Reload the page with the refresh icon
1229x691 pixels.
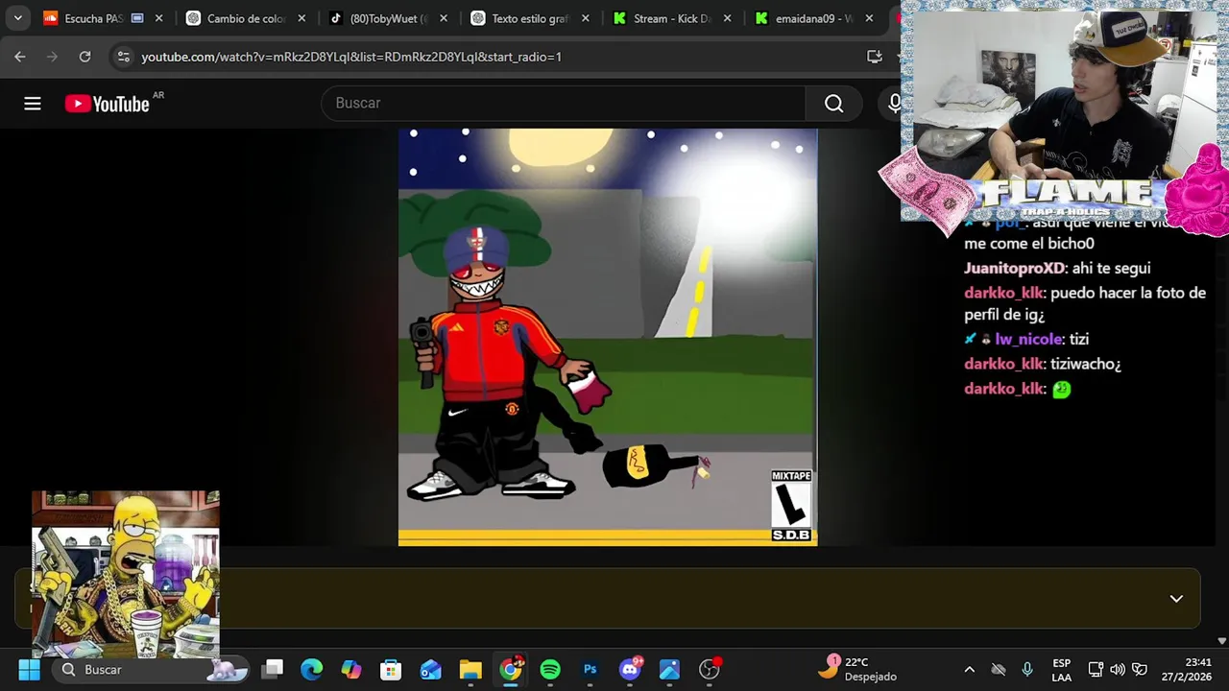click(x=84, y=57)
